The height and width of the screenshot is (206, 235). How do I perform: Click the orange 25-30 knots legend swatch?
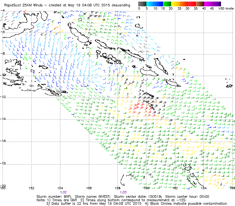[184, 4]
